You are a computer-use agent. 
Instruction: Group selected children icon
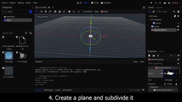(64, 12)
